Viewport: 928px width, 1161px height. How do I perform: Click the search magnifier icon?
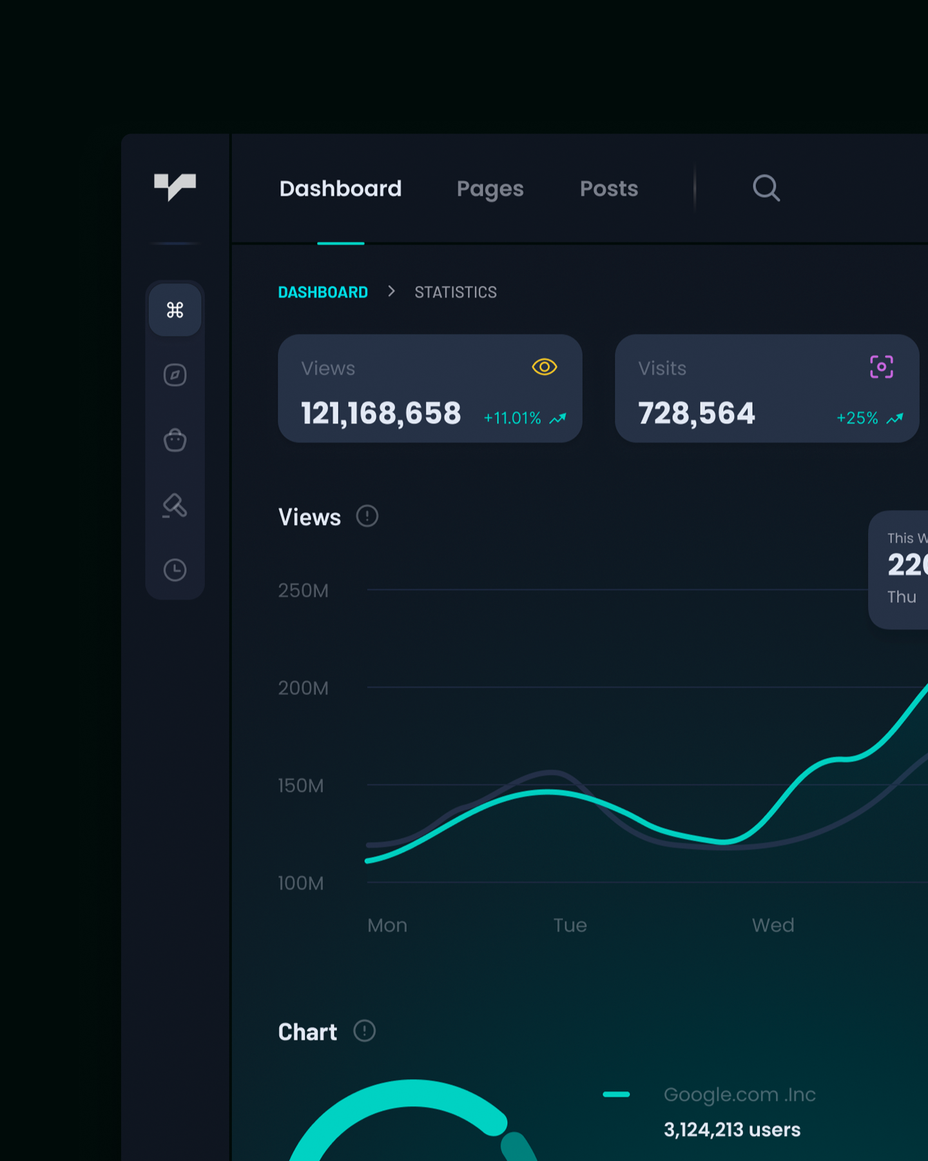click(766, 188)
